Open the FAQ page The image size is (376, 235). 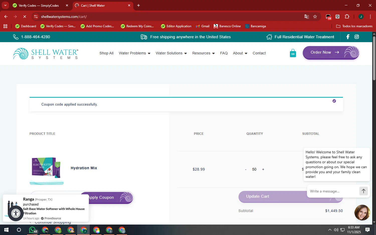tap(224, 53)
